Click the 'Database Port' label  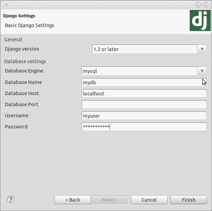(22, 104)
